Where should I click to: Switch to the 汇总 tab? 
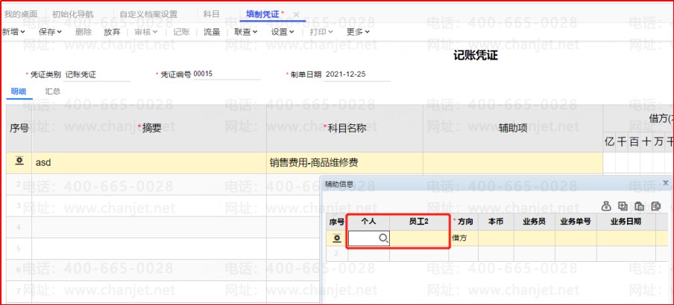(x=52, y=91)
